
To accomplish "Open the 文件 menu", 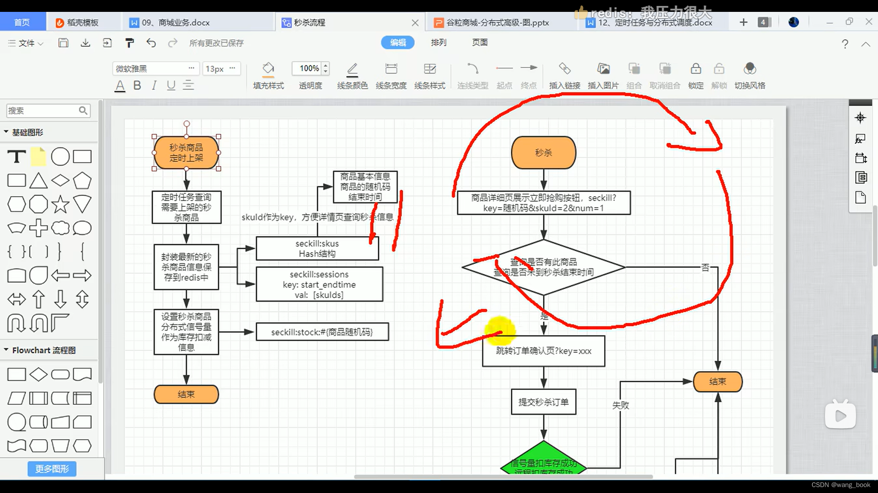I will click(26, 43).
